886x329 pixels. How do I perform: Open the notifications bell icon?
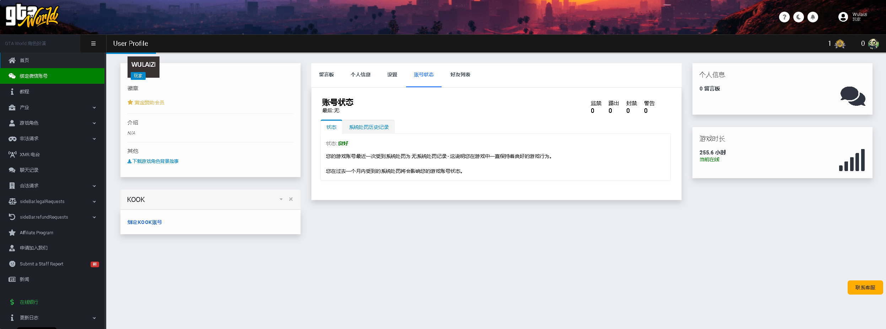point(812,17)
